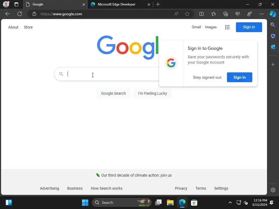Open Terms footer link
279x209 pixels.
point(201,188)
